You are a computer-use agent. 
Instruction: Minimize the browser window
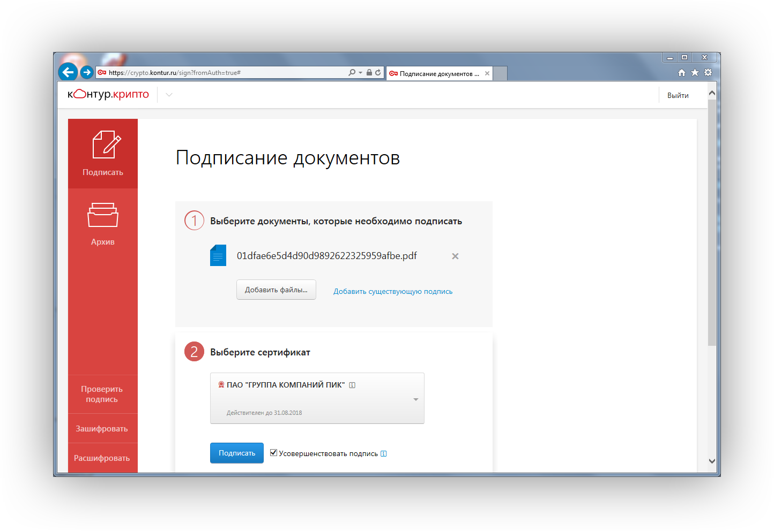click(669, 57)
